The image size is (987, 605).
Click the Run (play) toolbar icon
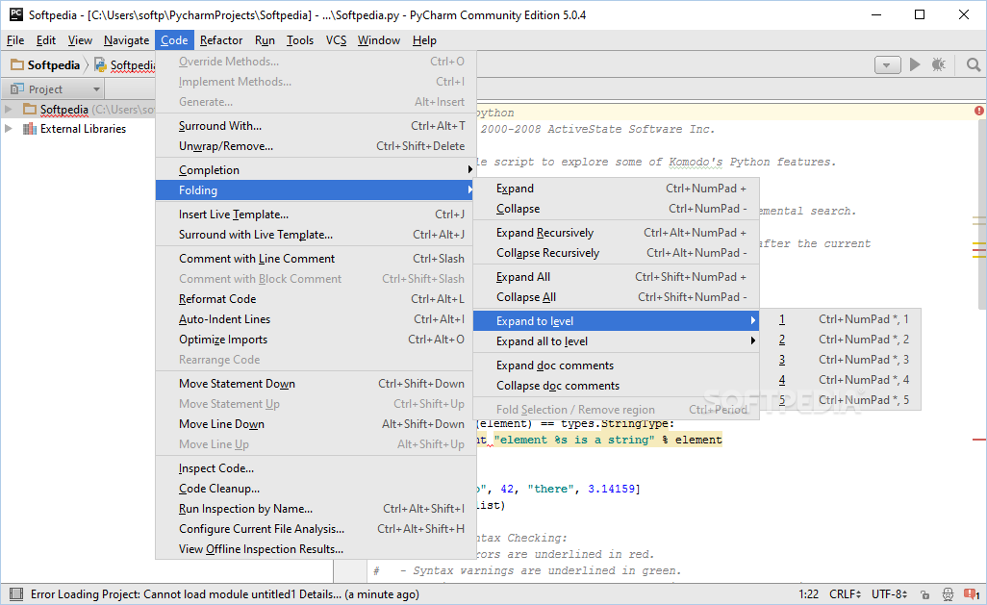pyautogui.click(x=915, y=64)
